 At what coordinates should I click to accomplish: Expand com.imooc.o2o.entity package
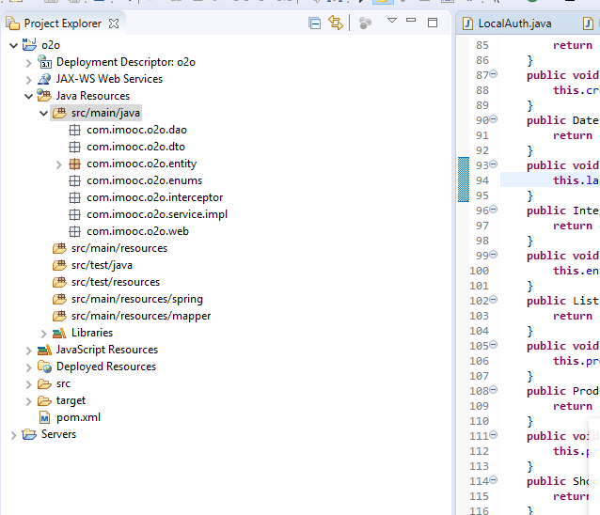pos(59,164)
